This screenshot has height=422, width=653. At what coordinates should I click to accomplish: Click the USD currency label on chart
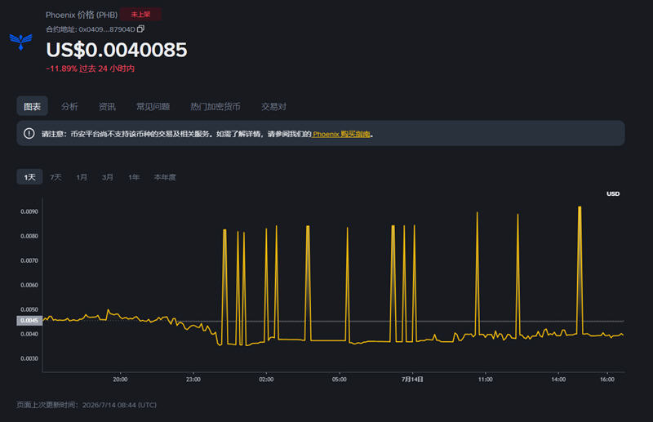tap(613, 193)
